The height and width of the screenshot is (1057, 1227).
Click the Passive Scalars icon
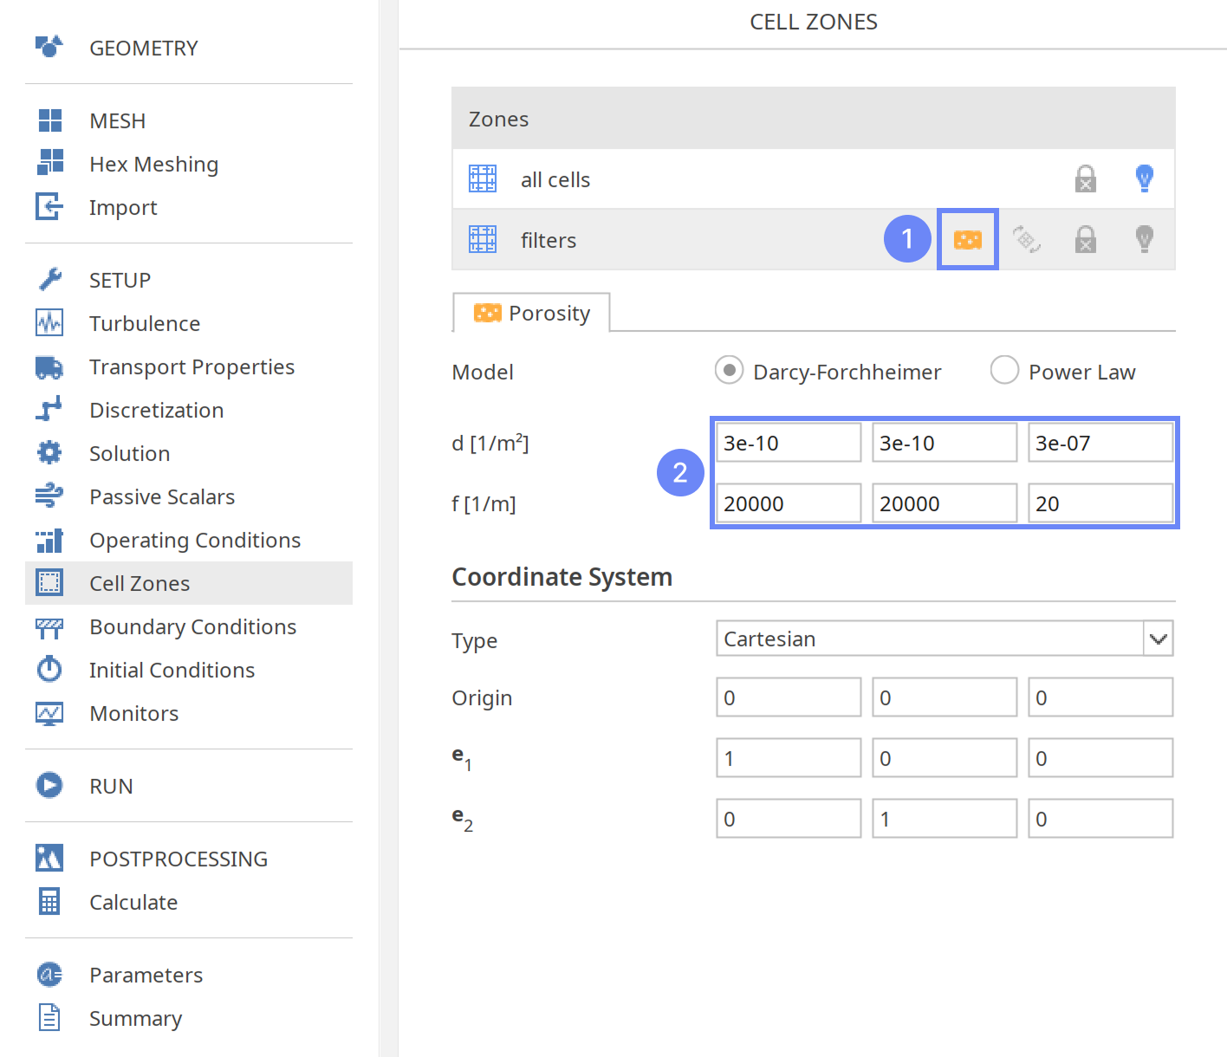tap(49, 496)
